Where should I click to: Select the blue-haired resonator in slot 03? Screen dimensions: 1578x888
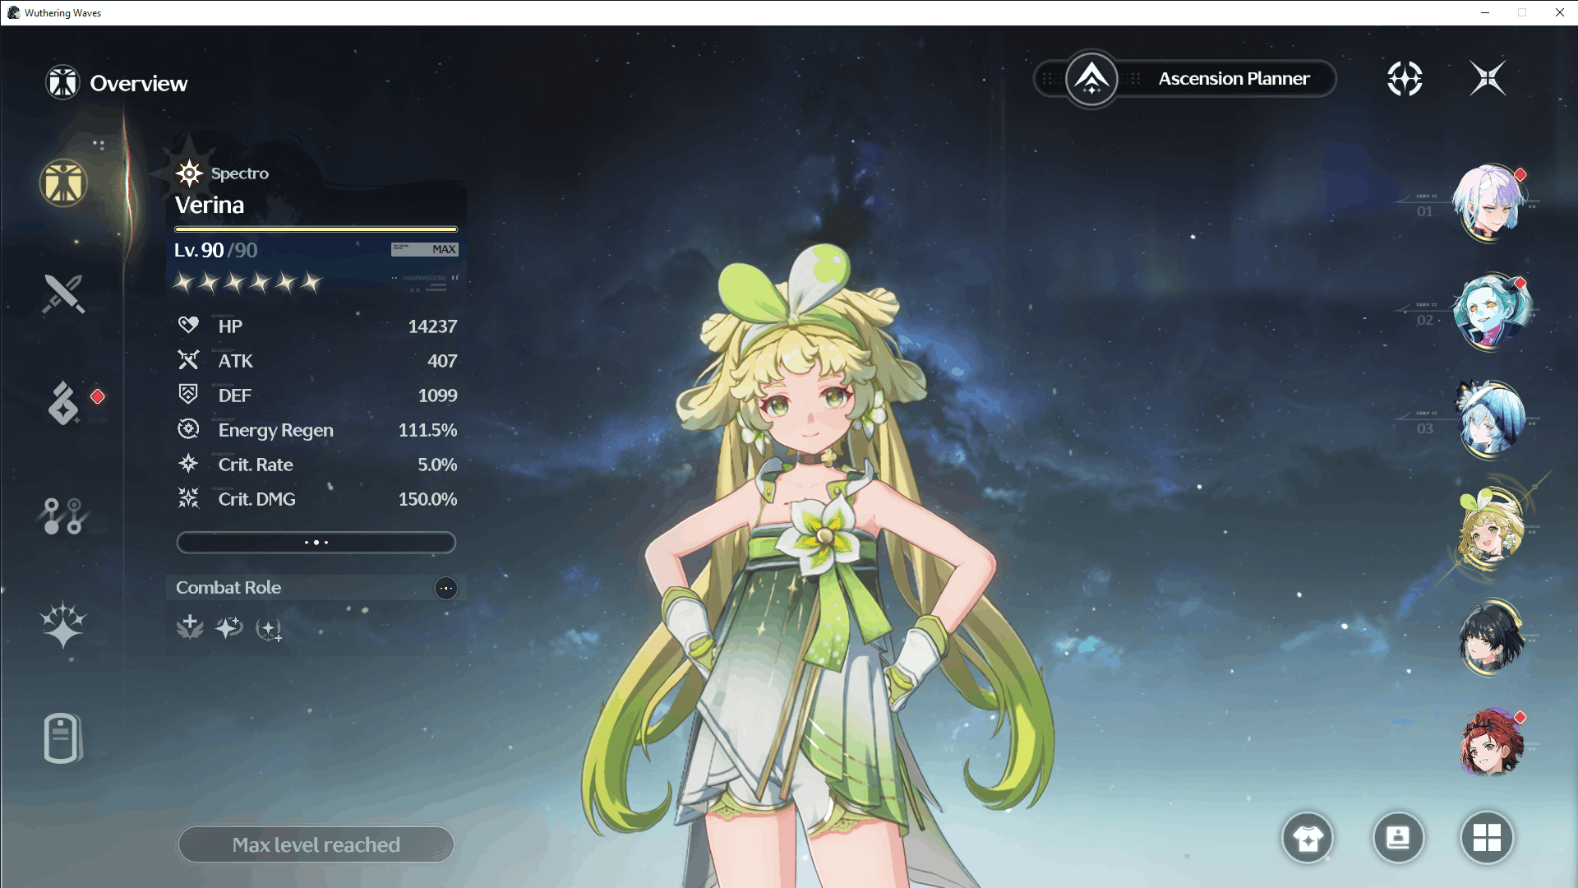tap(1490, 419)
